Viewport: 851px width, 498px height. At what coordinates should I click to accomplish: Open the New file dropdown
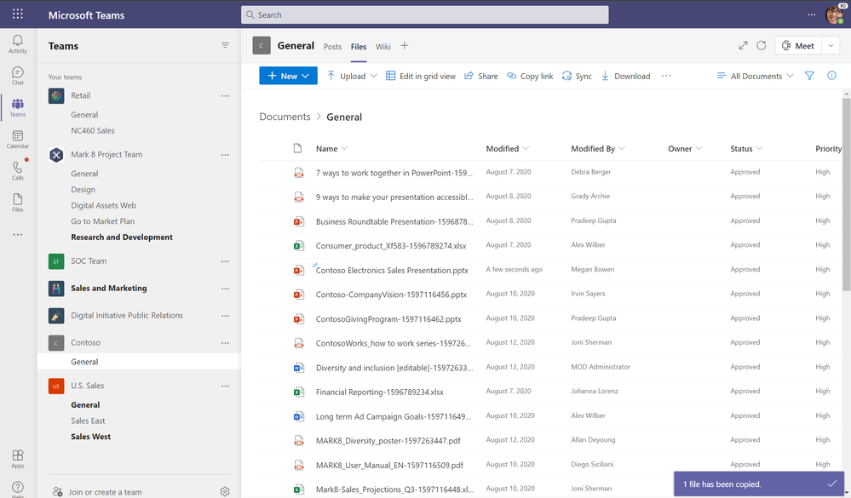[288, 76]
